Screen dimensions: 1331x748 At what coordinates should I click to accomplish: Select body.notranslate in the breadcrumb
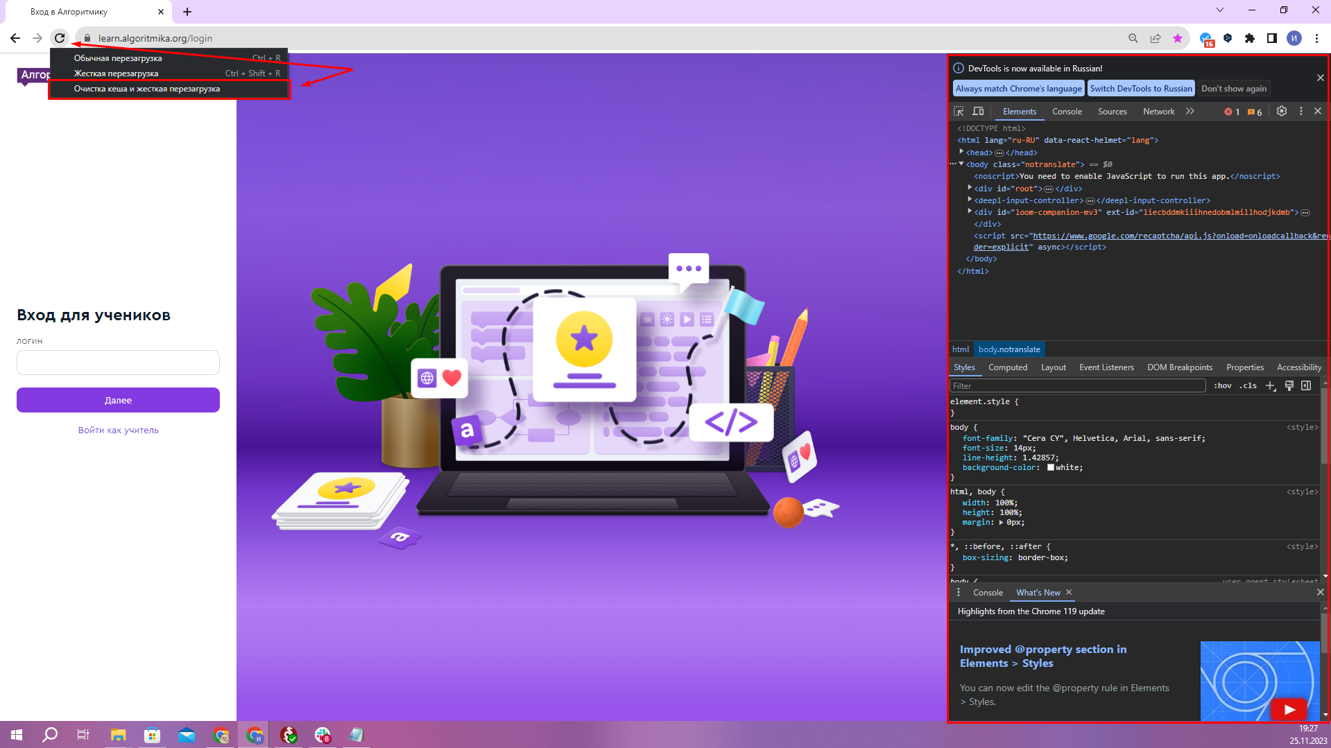1009,349
